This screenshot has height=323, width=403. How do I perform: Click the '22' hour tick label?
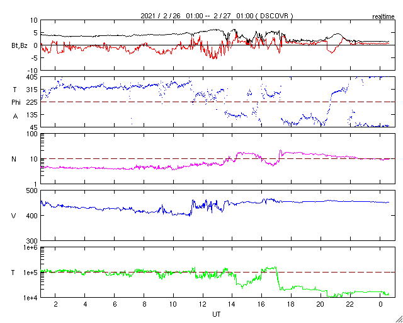click(350, 303)
